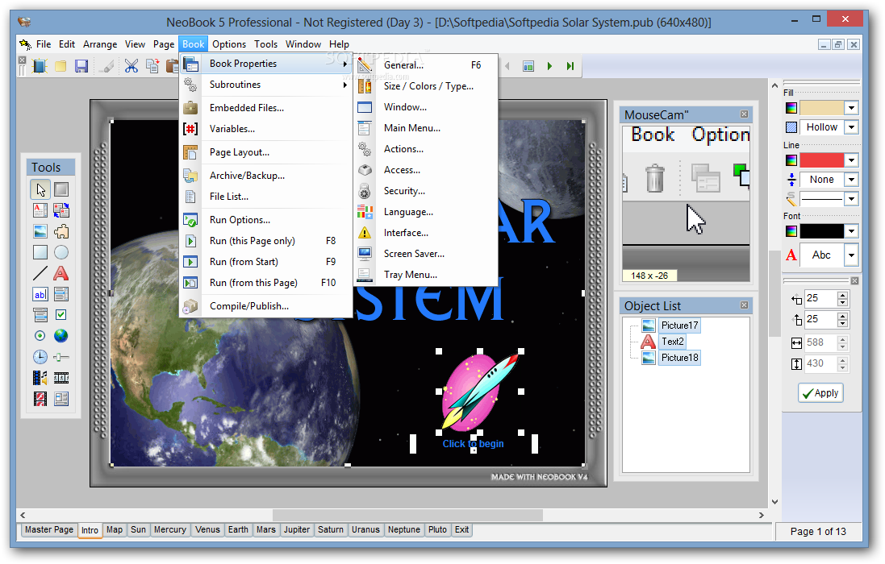This screenshot has width=885, height=564.
Task: Jump to last page arrow
Action: tap(570, 66)
